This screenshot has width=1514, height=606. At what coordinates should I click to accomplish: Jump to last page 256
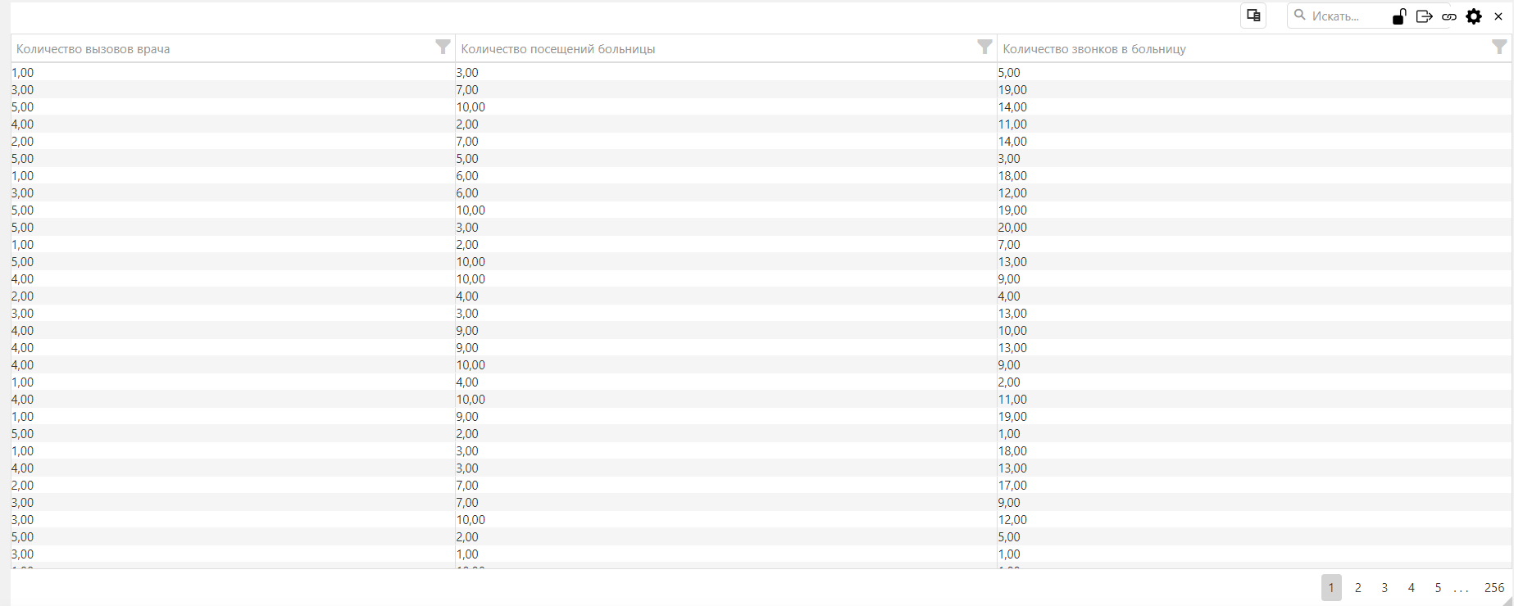(1494, 588)
